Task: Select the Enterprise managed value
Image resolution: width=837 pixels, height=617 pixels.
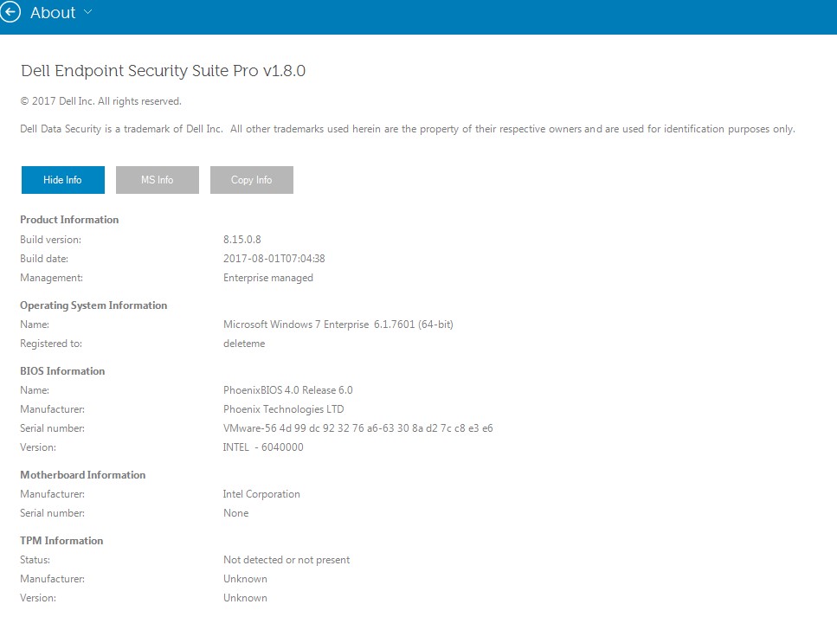Action: [268, 278]
